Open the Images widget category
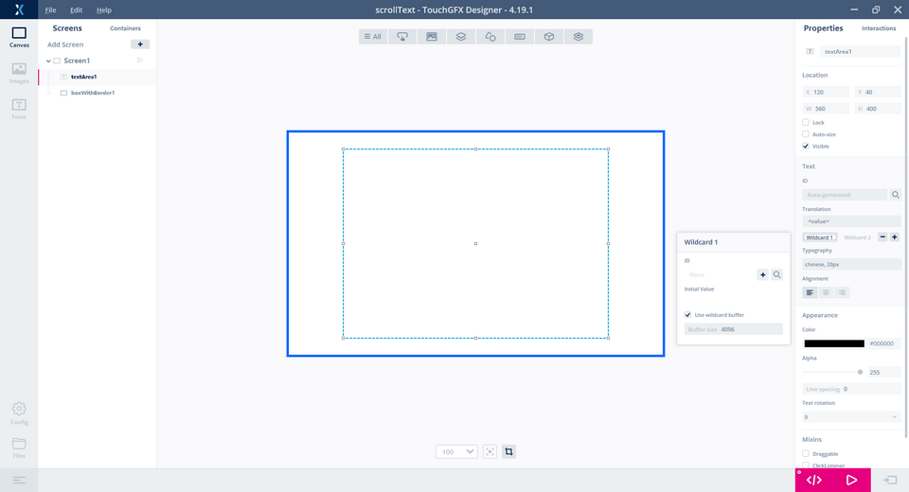Image resolution: width=909 pixels, height=492 pixels. coord(432,37)
